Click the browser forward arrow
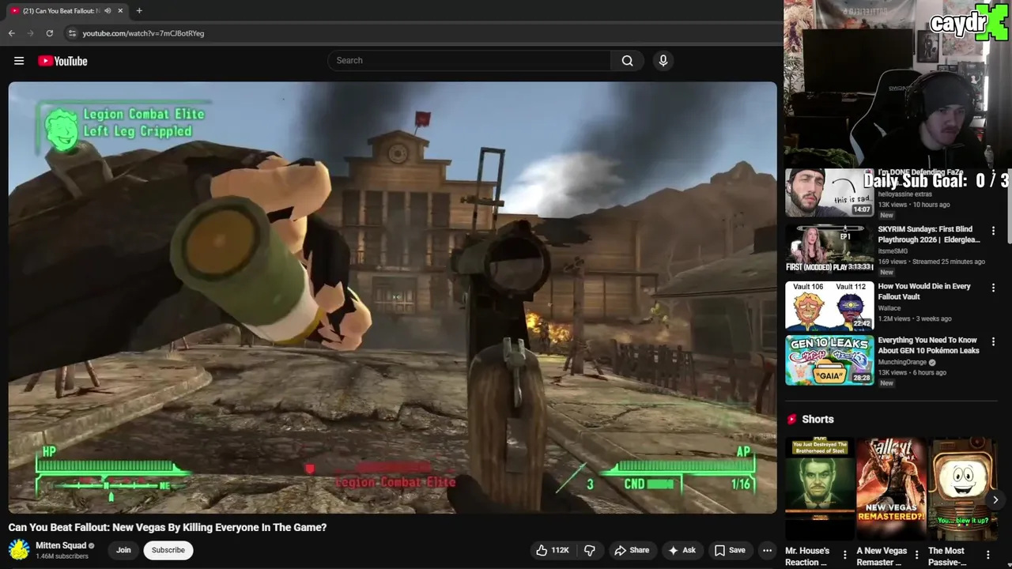The image size is (1012, 569). click(x=31, y=33)
